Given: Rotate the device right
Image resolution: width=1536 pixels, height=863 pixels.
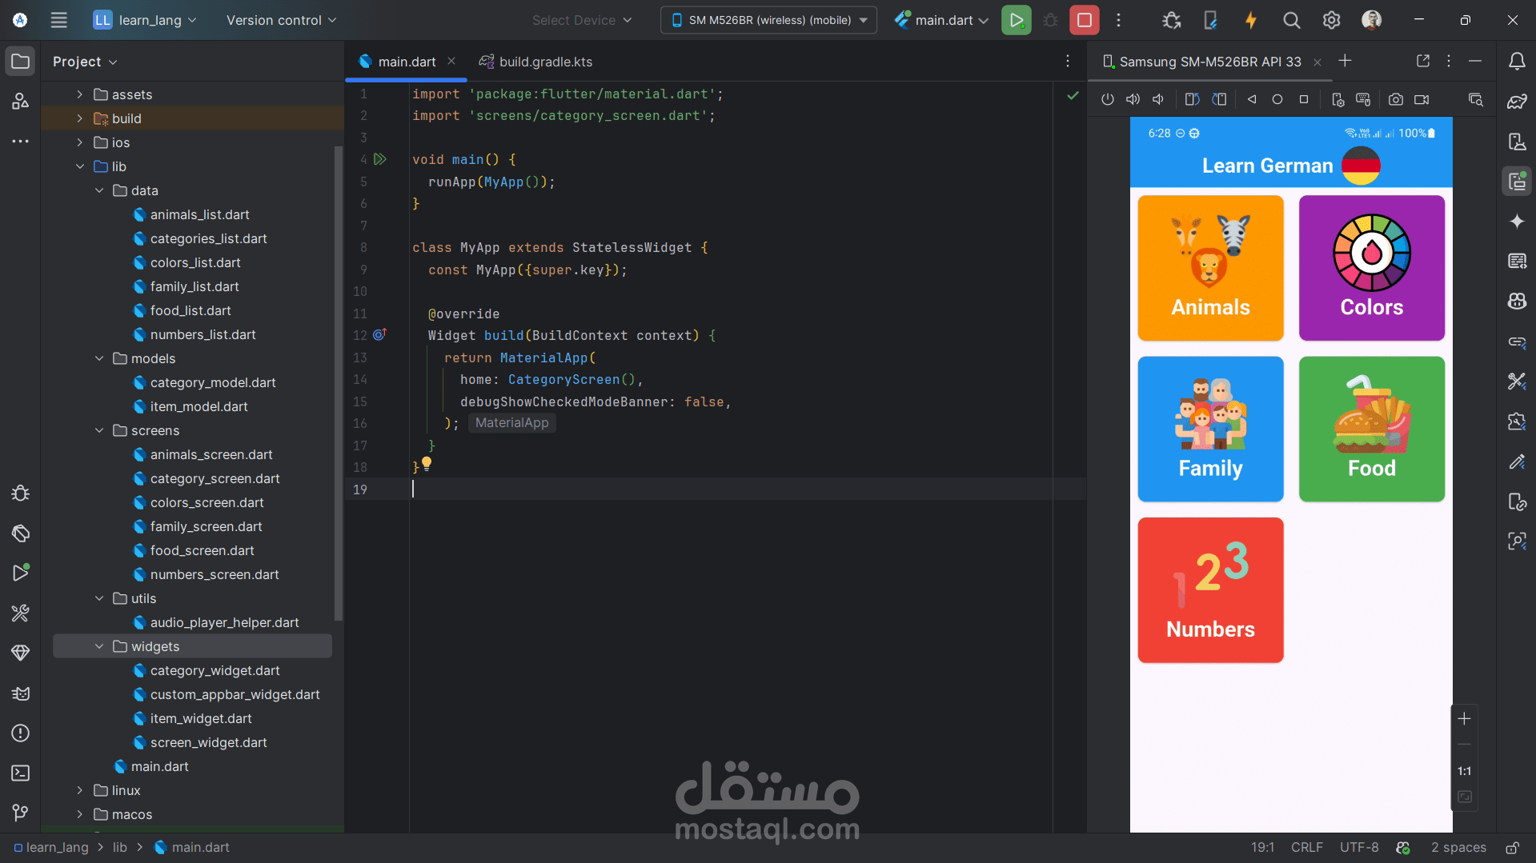Looking at the screenshot, I should point(1219,99).
